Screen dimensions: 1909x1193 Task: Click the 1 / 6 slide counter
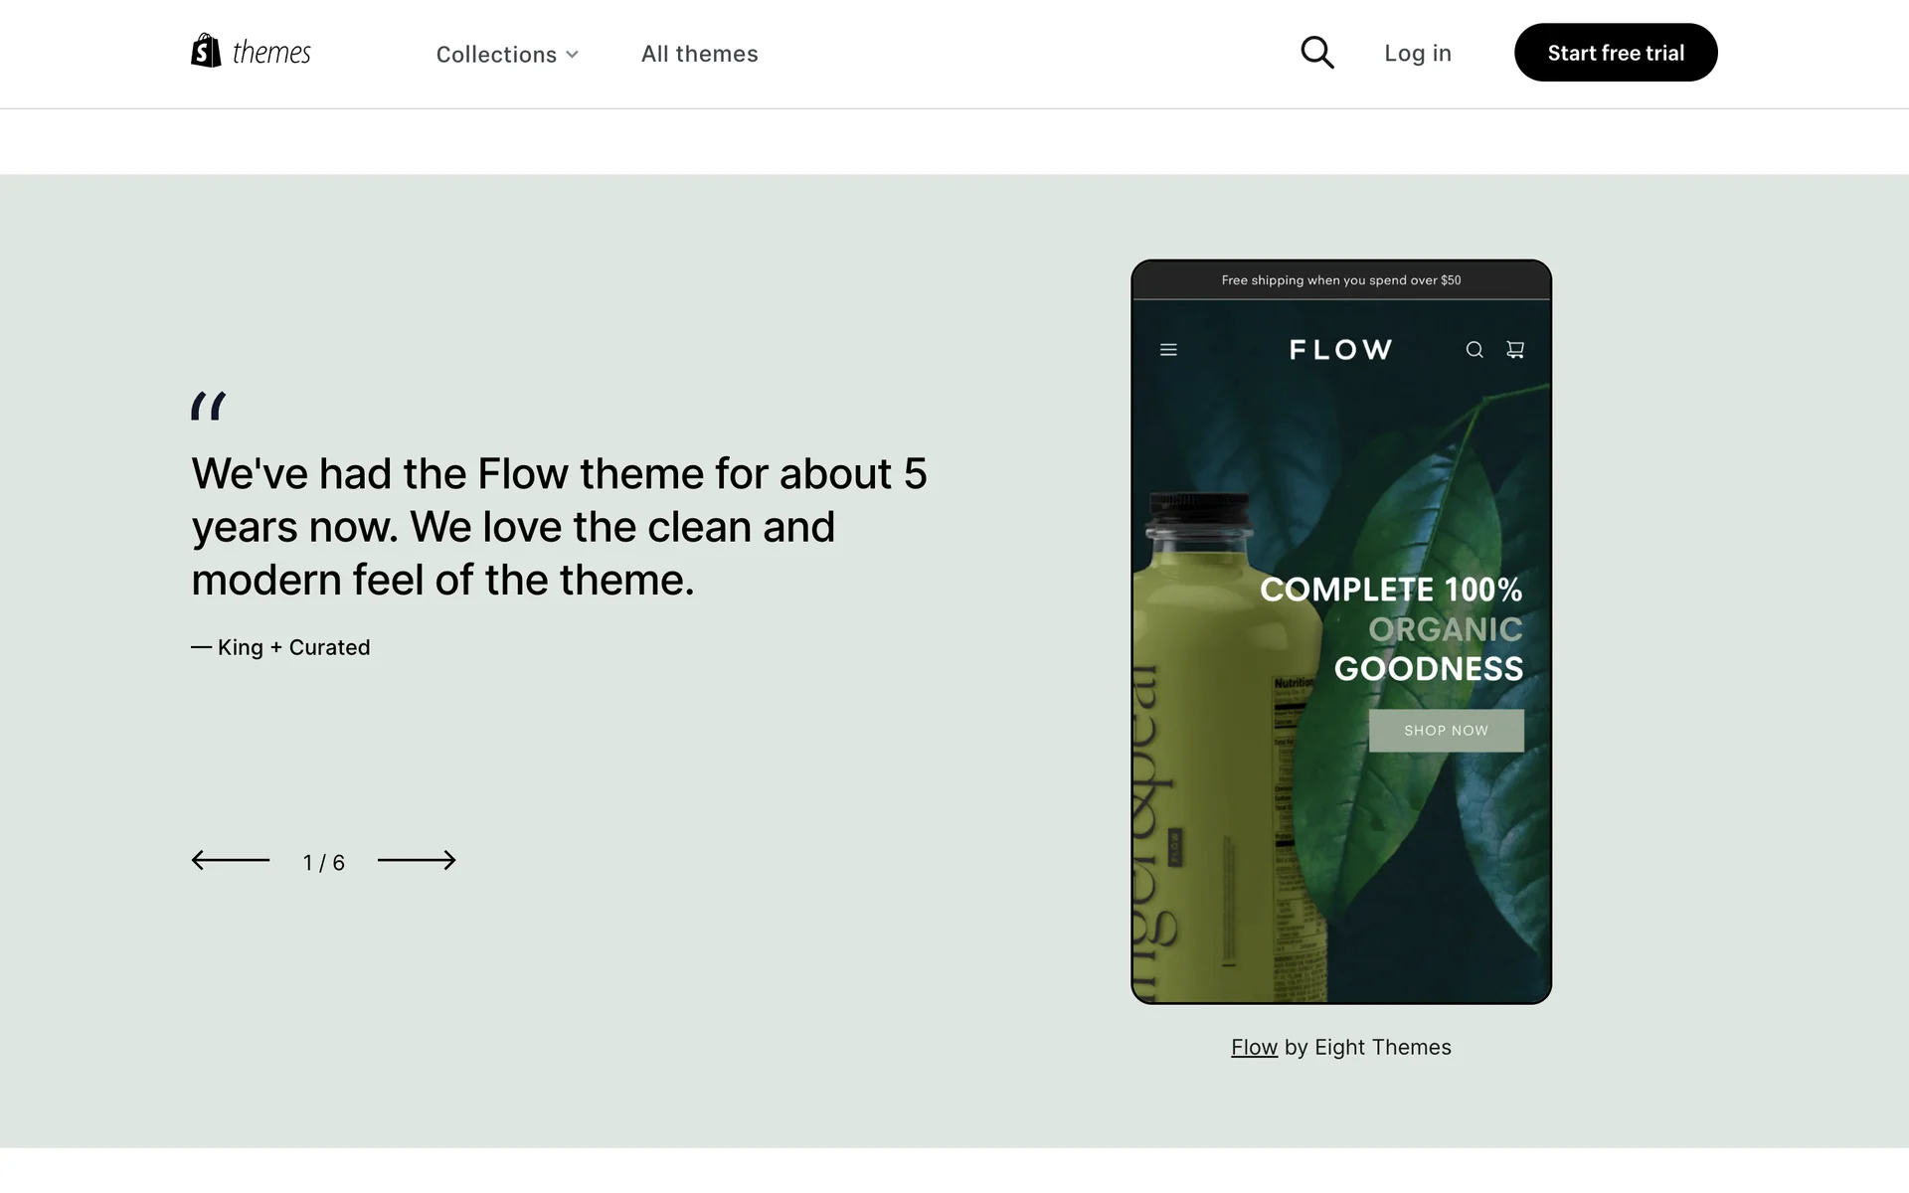324,863
